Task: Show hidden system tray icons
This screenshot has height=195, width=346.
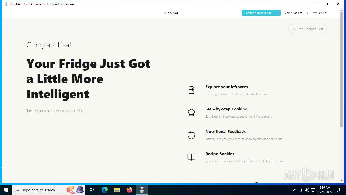Action: pyautogui.click(x=295, y=190)
